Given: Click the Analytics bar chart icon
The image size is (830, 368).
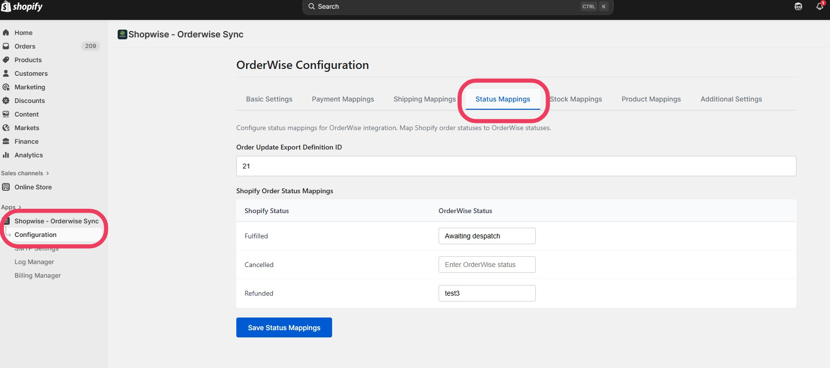Looking at the screenshot, I should tap(6, 155).
